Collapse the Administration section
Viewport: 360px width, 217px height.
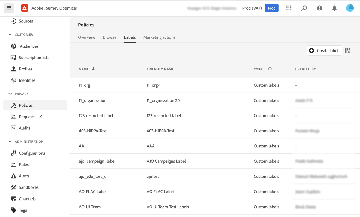click(x=10, y=141)
